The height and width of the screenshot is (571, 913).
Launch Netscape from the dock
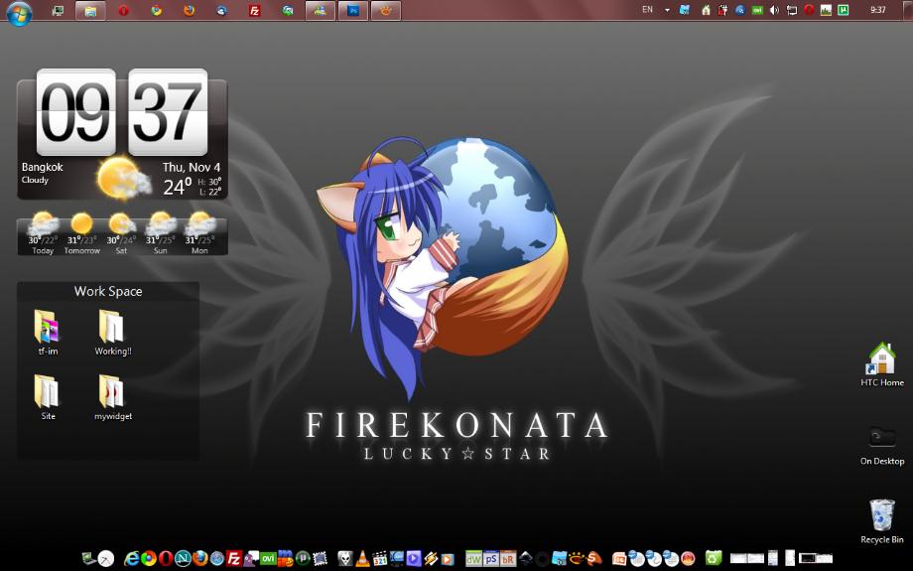tap(183, 559)
